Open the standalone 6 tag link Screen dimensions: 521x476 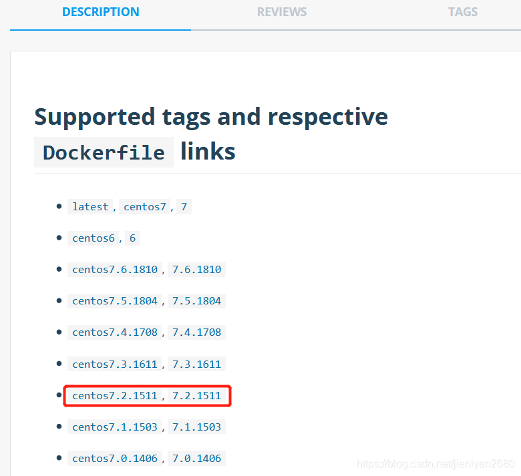click(x=132, y=238)
